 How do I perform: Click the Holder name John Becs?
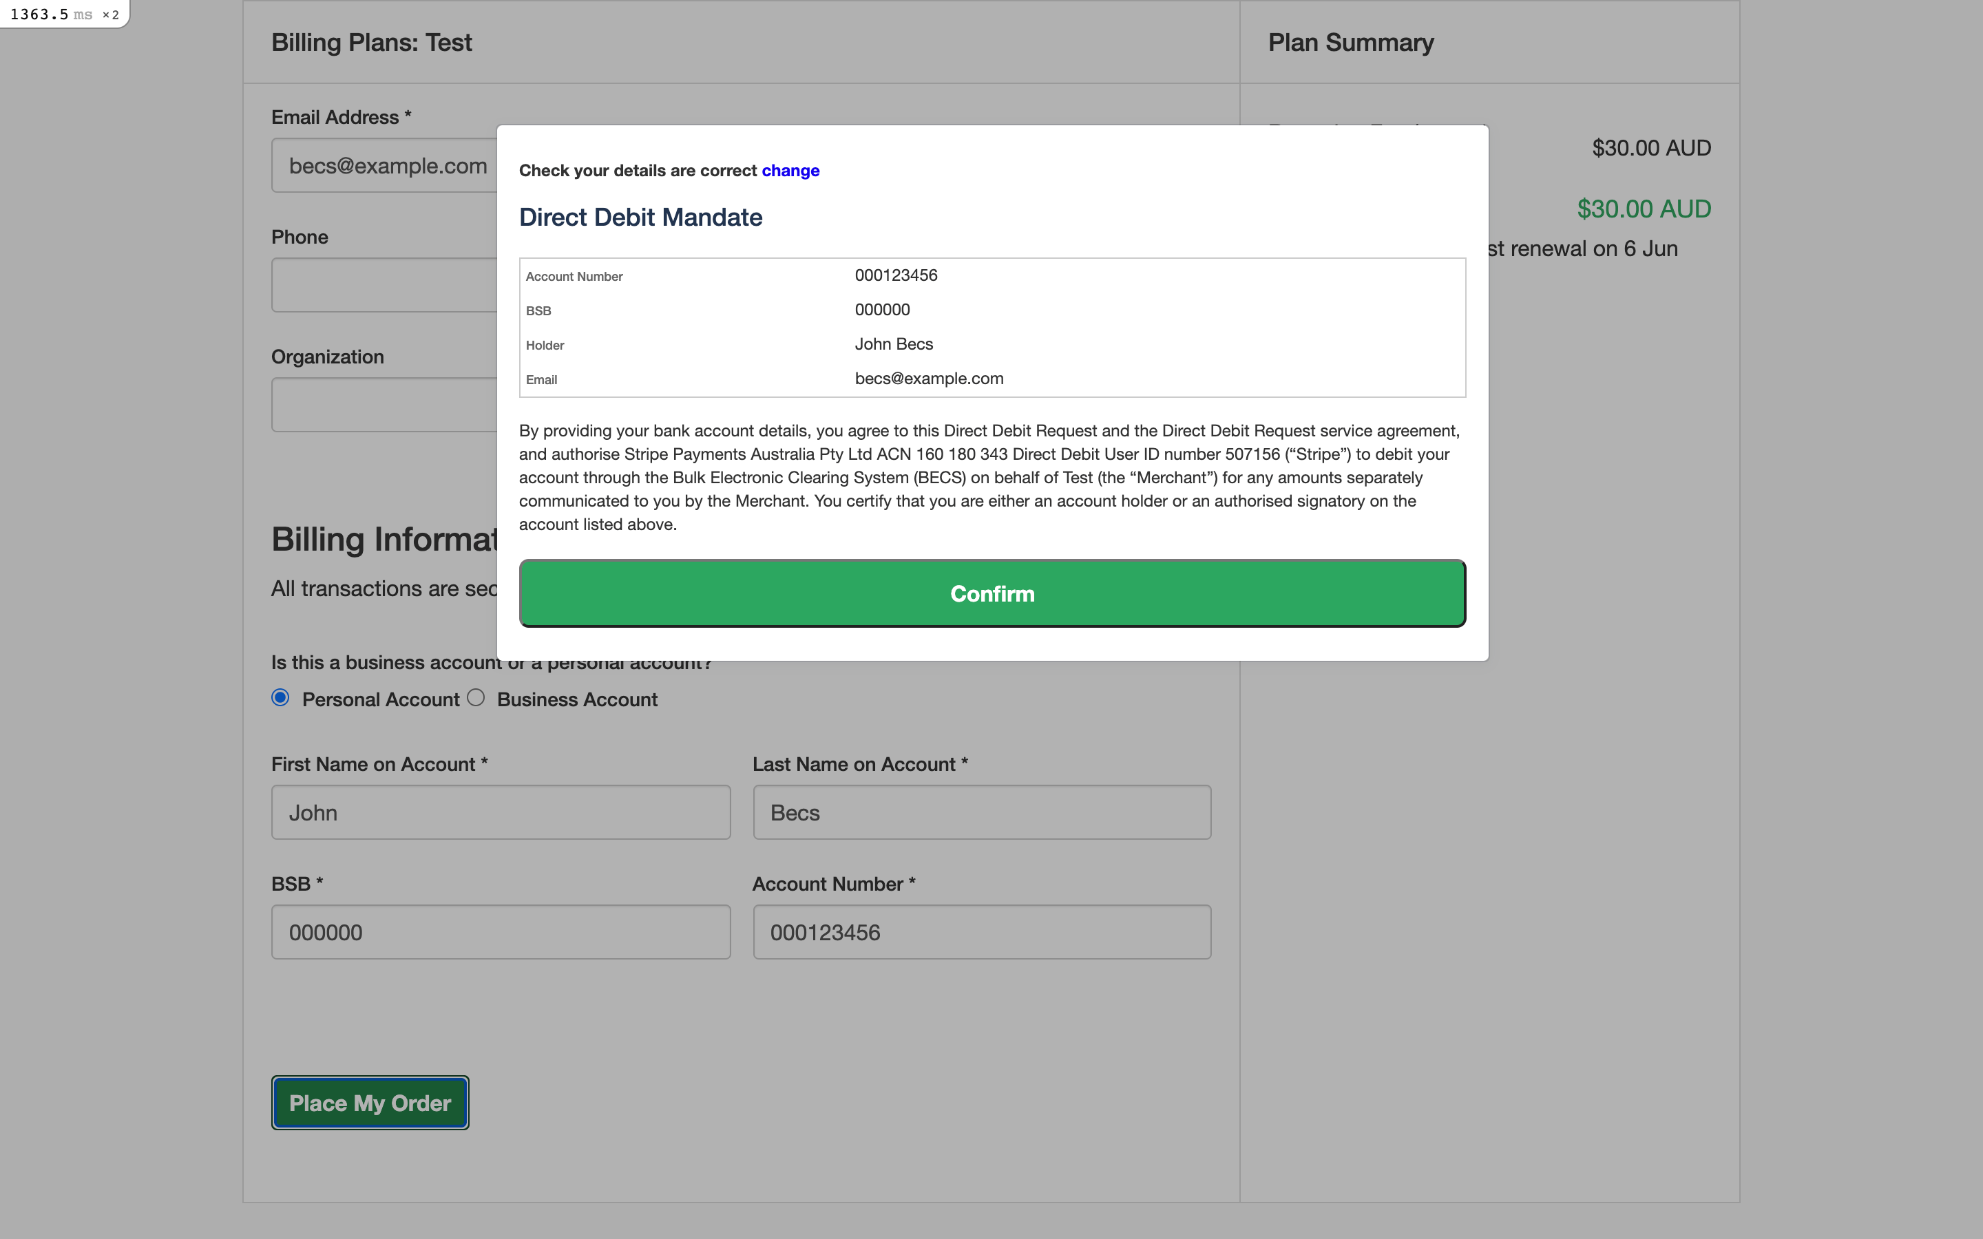click(893, 344)
